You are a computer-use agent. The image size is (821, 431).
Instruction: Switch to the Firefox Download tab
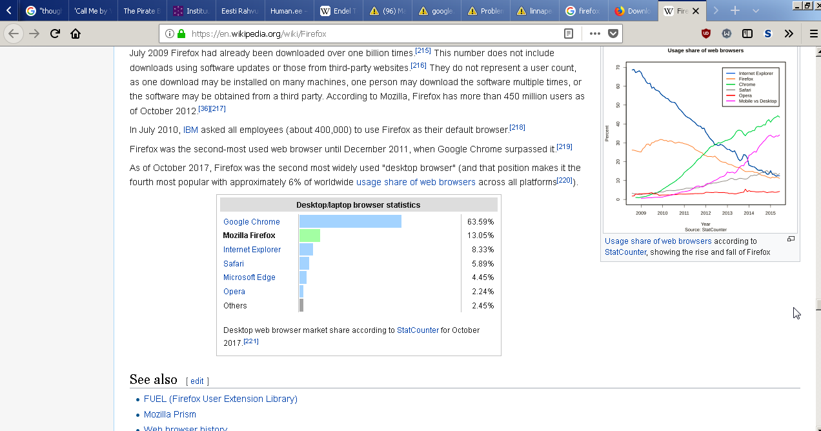click(x=633, y=11)
